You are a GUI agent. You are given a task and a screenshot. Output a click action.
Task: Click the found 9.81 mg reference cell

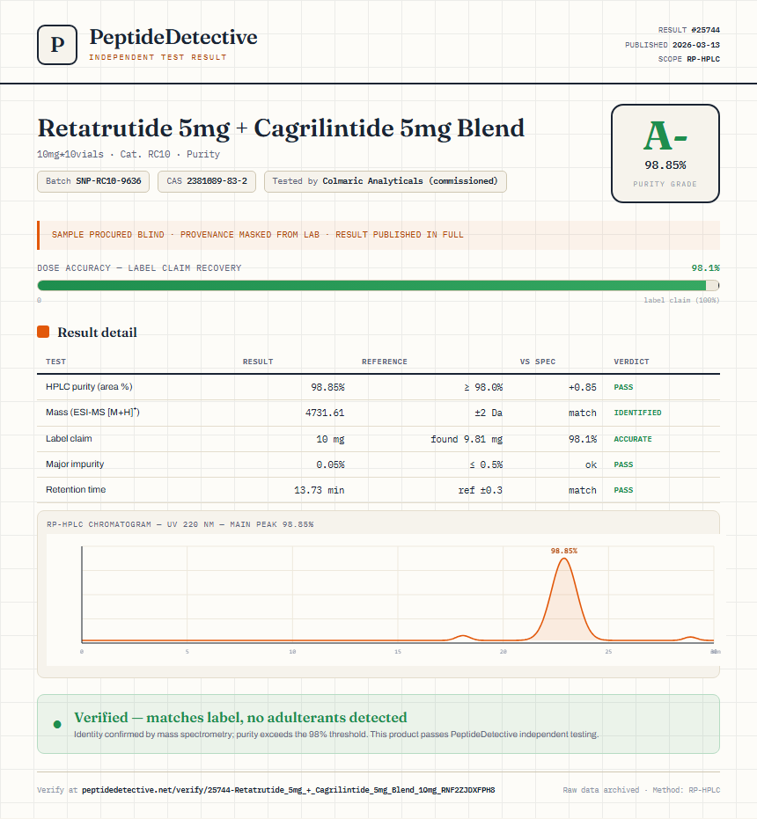467,439
